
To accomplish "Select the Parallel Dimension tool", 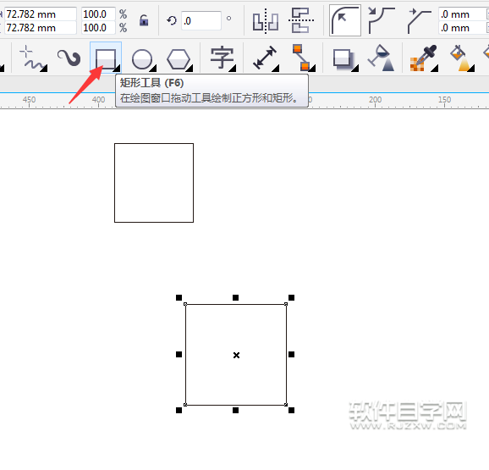I will pyautogui.click(x=265, y=58).
